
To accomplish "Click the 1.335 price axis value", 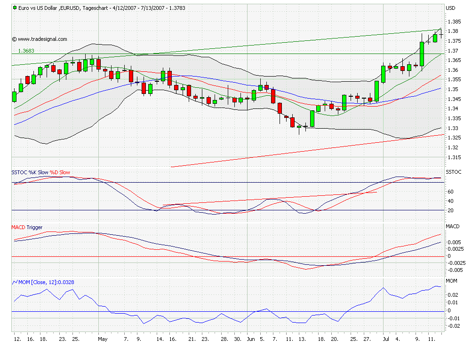I will click(x=454, y=118).
